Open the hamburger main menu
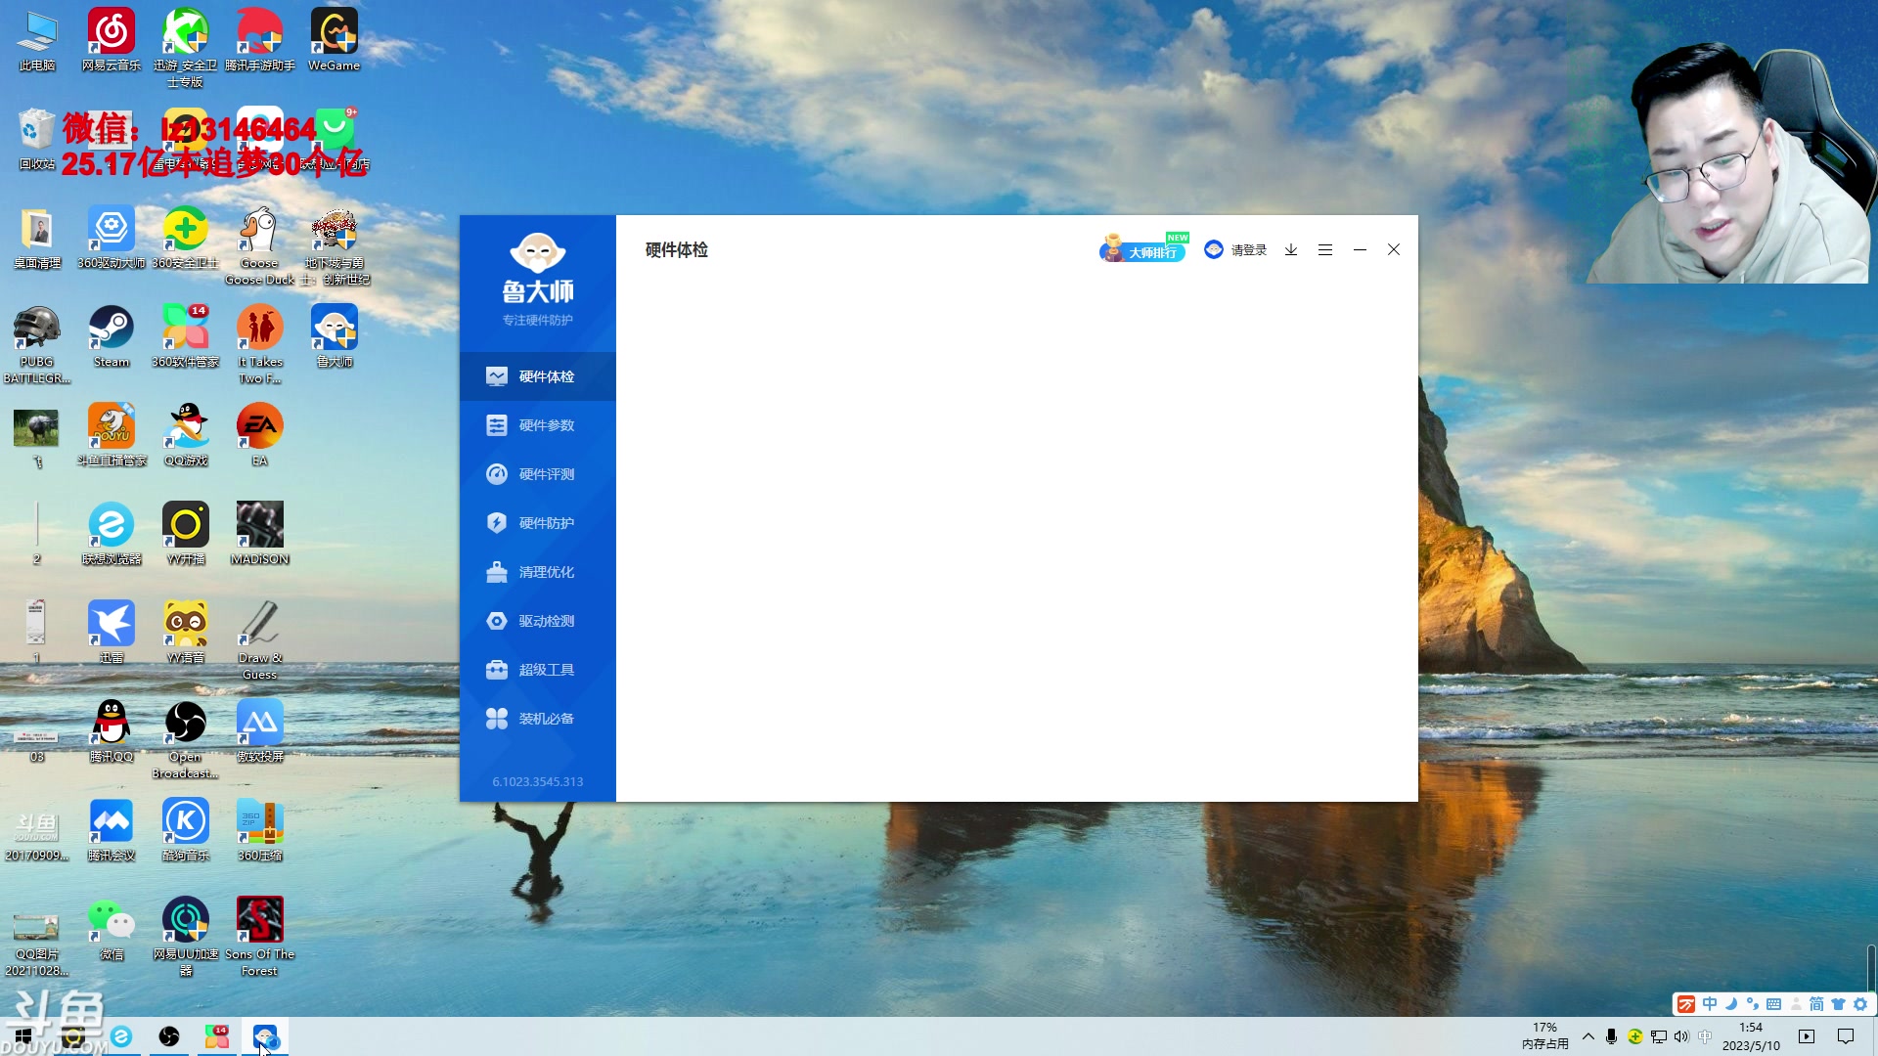The width and height of the screenshot is (1878, 1056). pos(1325,250)
